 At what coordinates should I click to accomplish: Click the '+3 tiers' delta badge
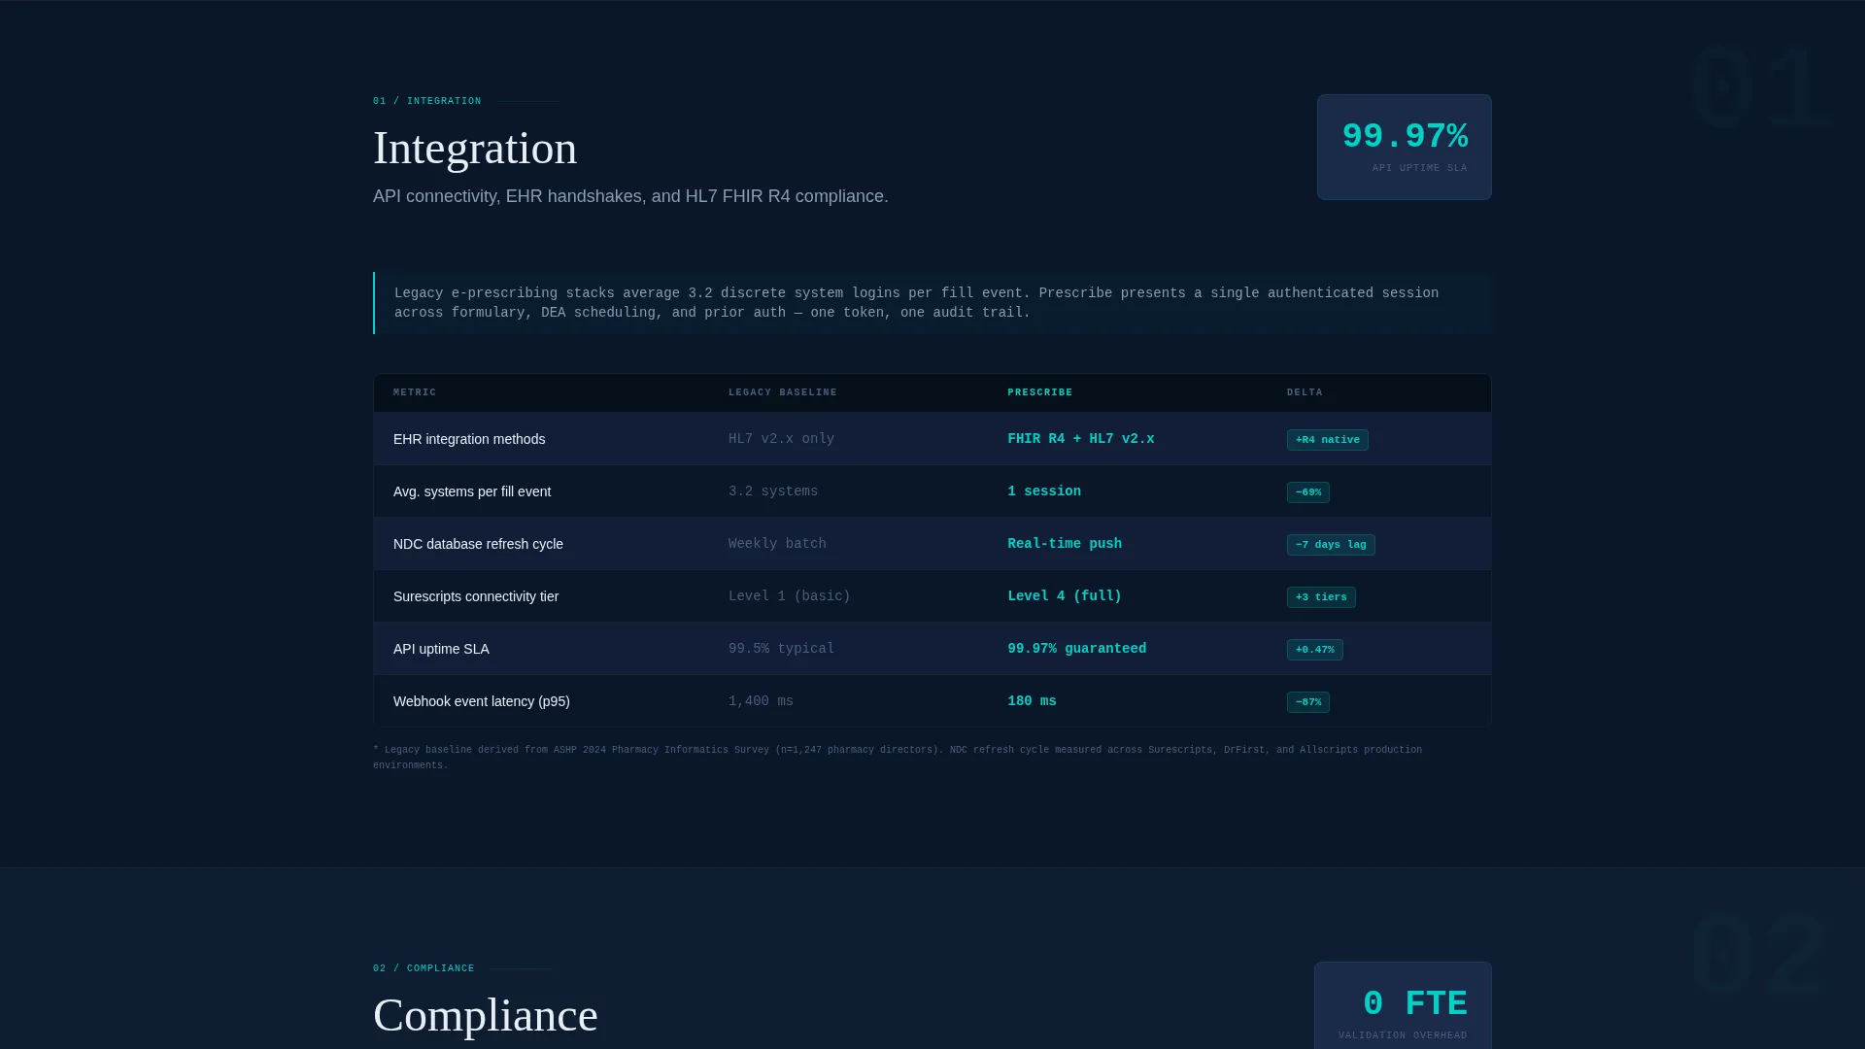(1321, 597)
